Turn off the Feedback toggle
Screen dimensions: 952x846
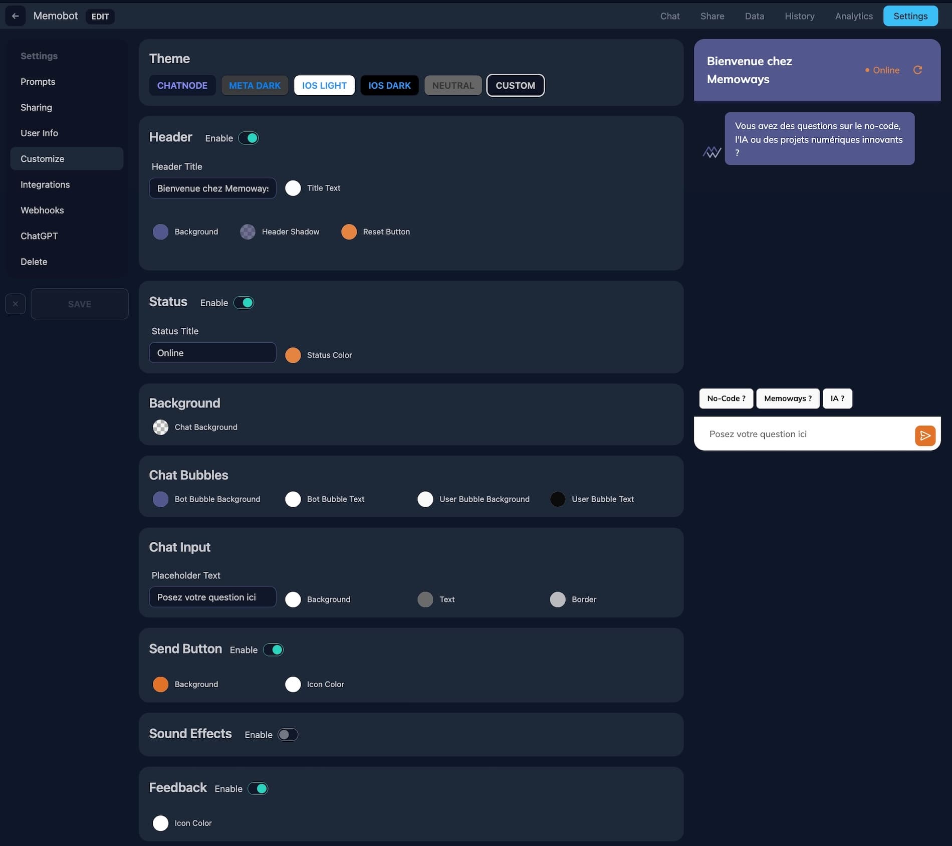tap(258, 788)
